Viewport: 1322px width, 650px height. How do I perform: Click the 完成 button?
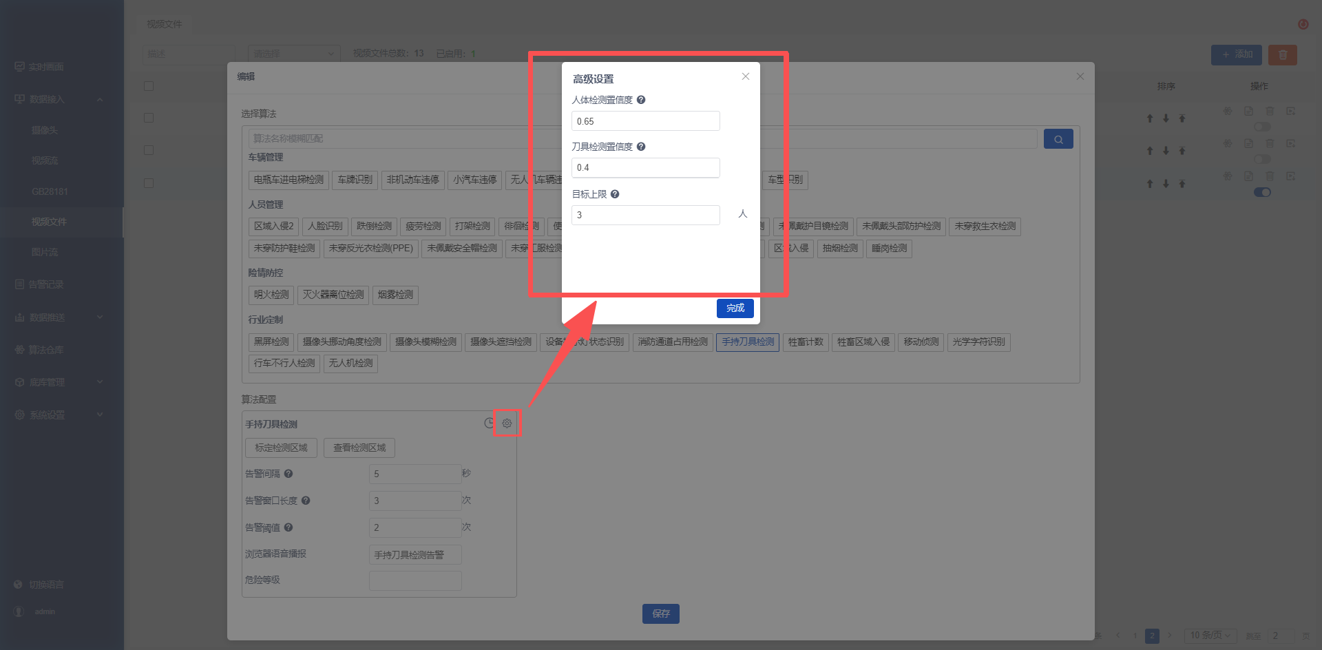735,308
